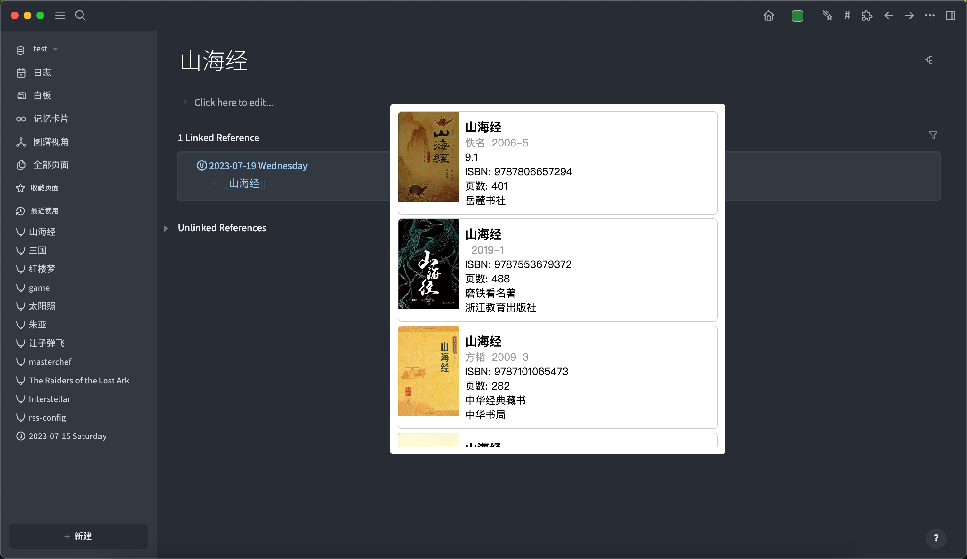Click the green plugin square icon
This screenshot has width=967, height=559.
click(x=798, y=16)
